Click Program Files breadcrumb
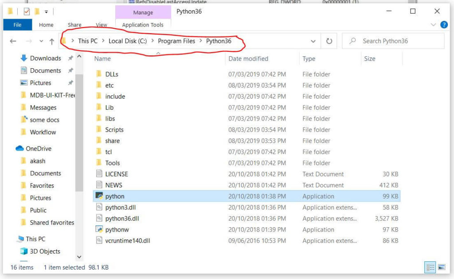Image resolution: width=454 pixels, height=279 pixels. (176, 41)
